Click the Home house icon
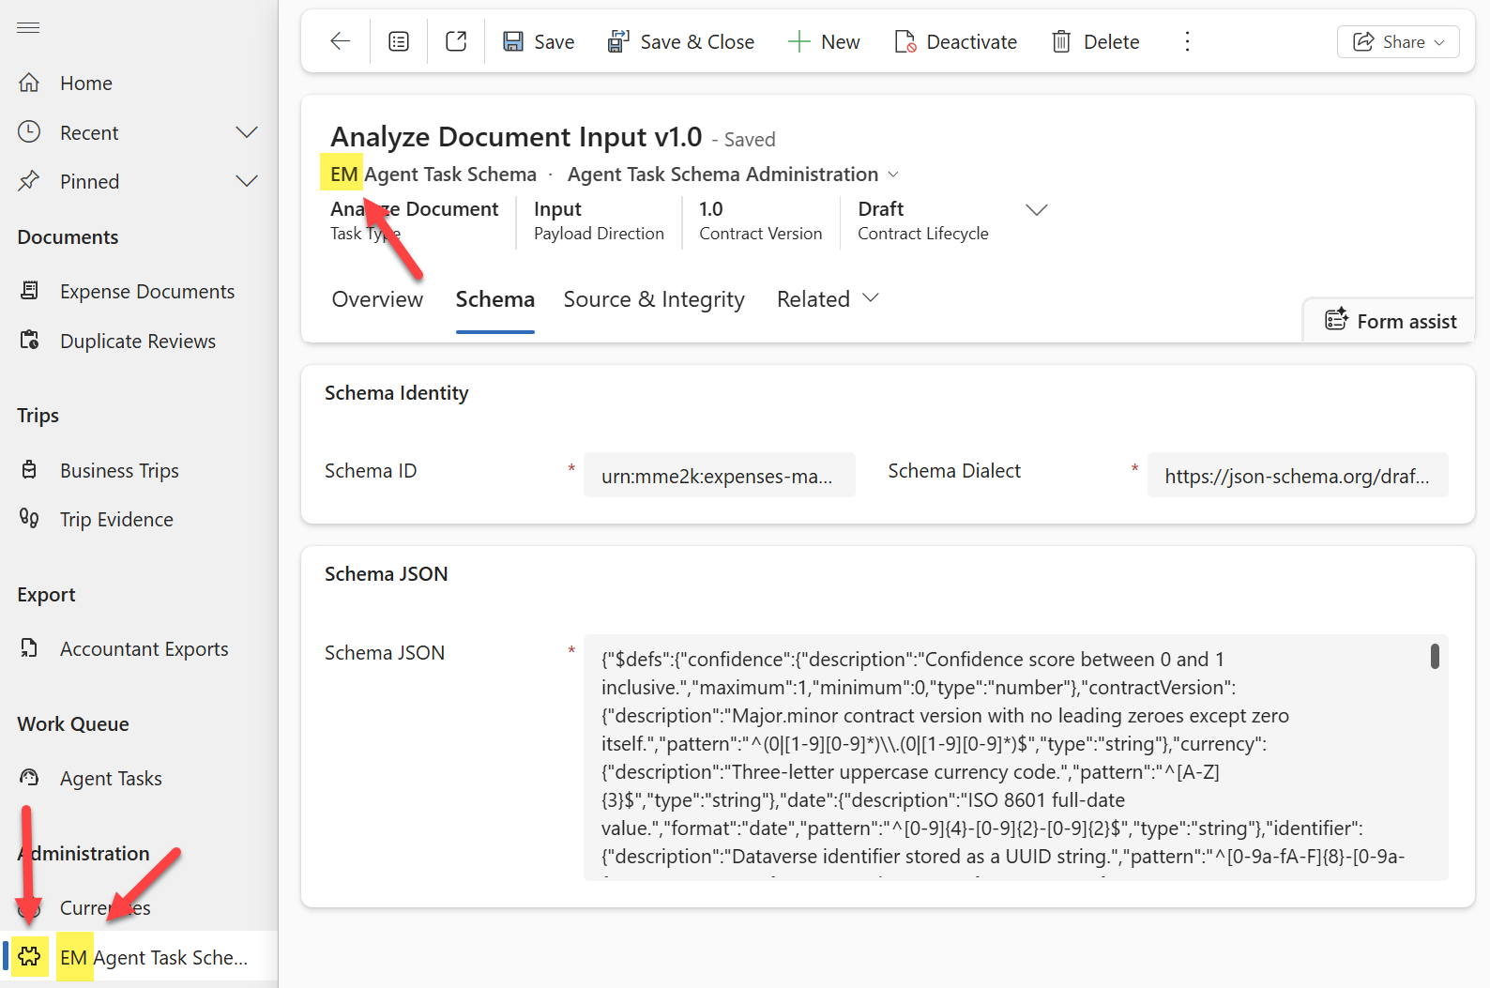The height and width of the screenshot is (988, 1490). tap(29, 83)
